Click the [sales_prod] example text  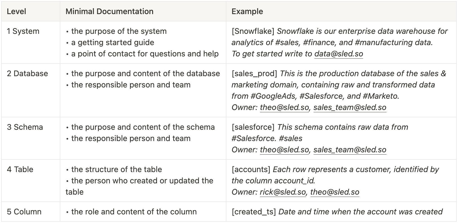(x=254, y=73)
